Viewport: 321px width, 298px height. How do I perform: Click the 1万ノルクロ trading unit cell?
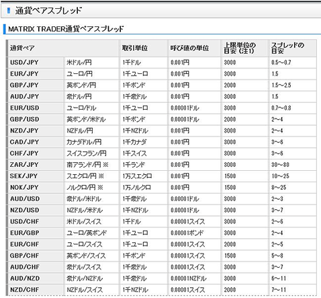pos(144,188)
